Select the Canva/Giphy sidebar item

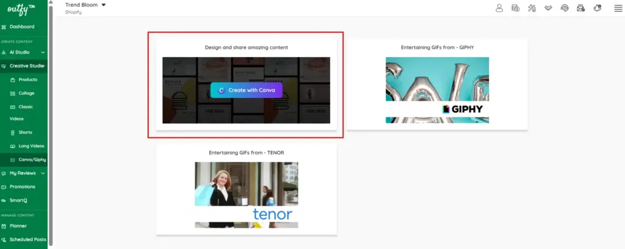tap(24, 160)
